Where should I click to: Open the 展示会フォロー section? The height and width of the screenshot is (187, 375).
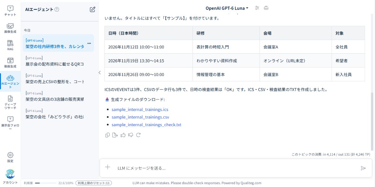[x=10, y=123]
